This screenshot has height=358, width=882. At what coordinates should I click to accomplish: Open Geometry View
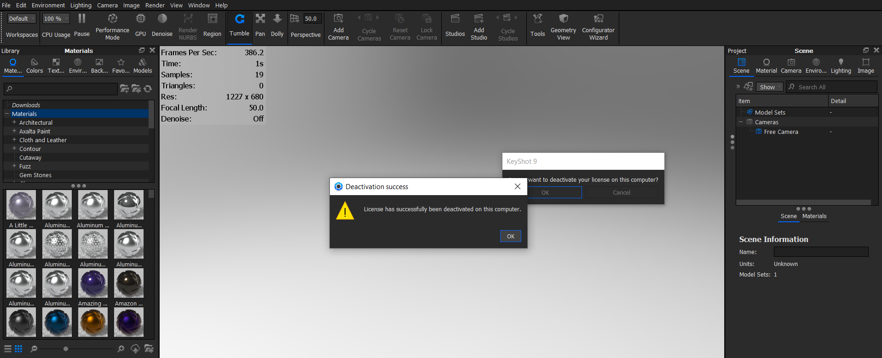(x=563, y=27)
